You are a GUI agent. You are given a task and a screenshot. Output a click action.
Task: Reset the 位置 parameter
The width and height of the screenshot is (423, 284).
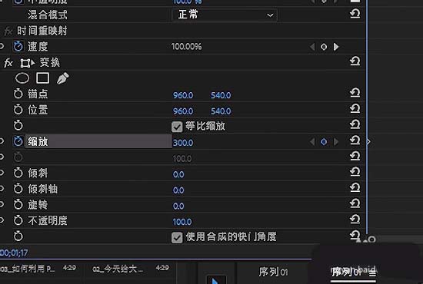(355, 108)
